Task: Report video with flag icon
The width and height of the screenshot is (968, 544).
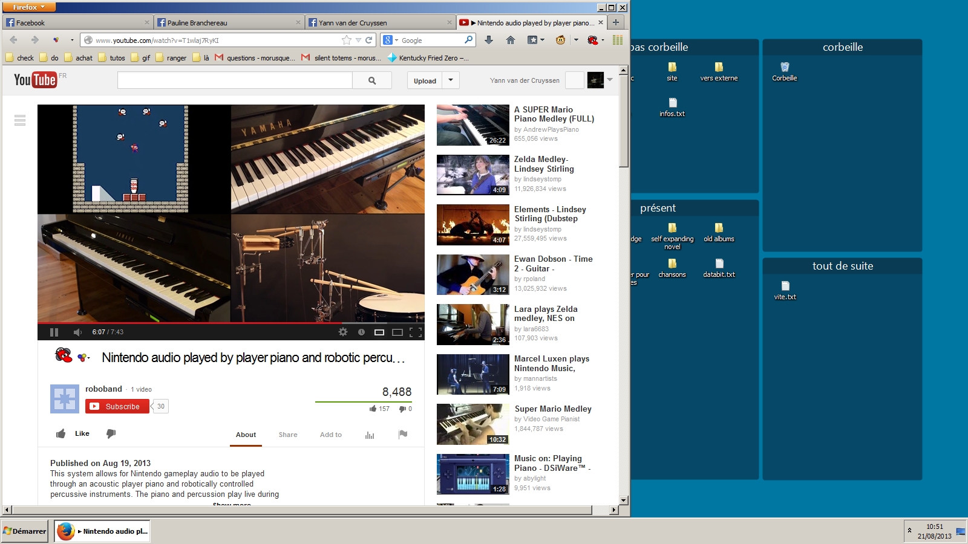Action: [403, 434]
